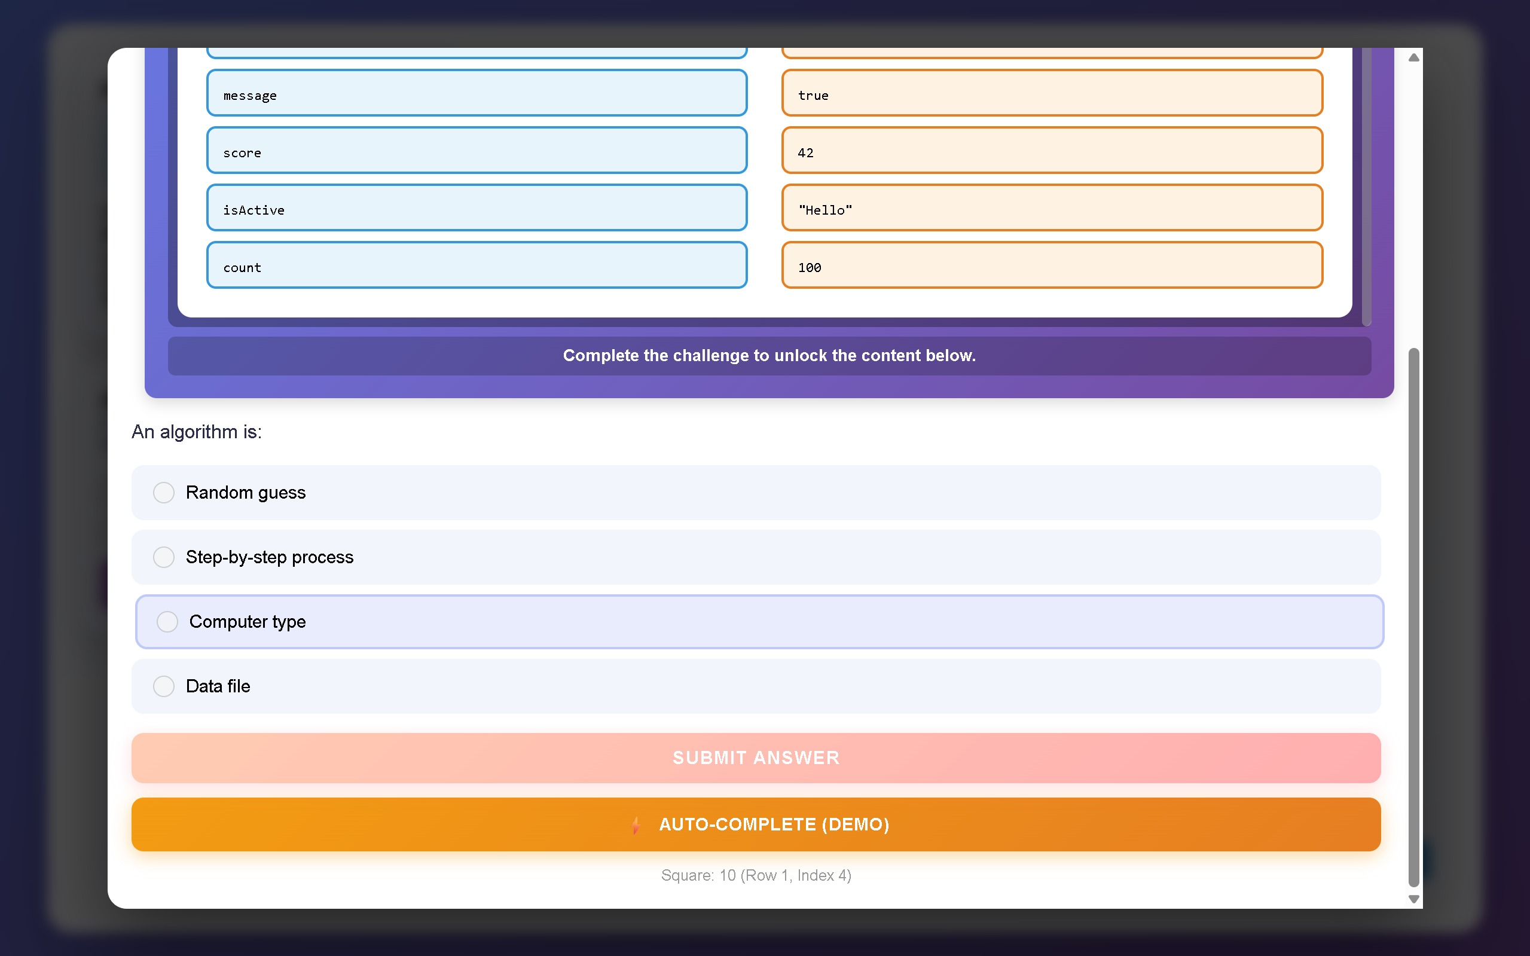
Task: Select the '42' value box
Action: tap(1052, 151)
